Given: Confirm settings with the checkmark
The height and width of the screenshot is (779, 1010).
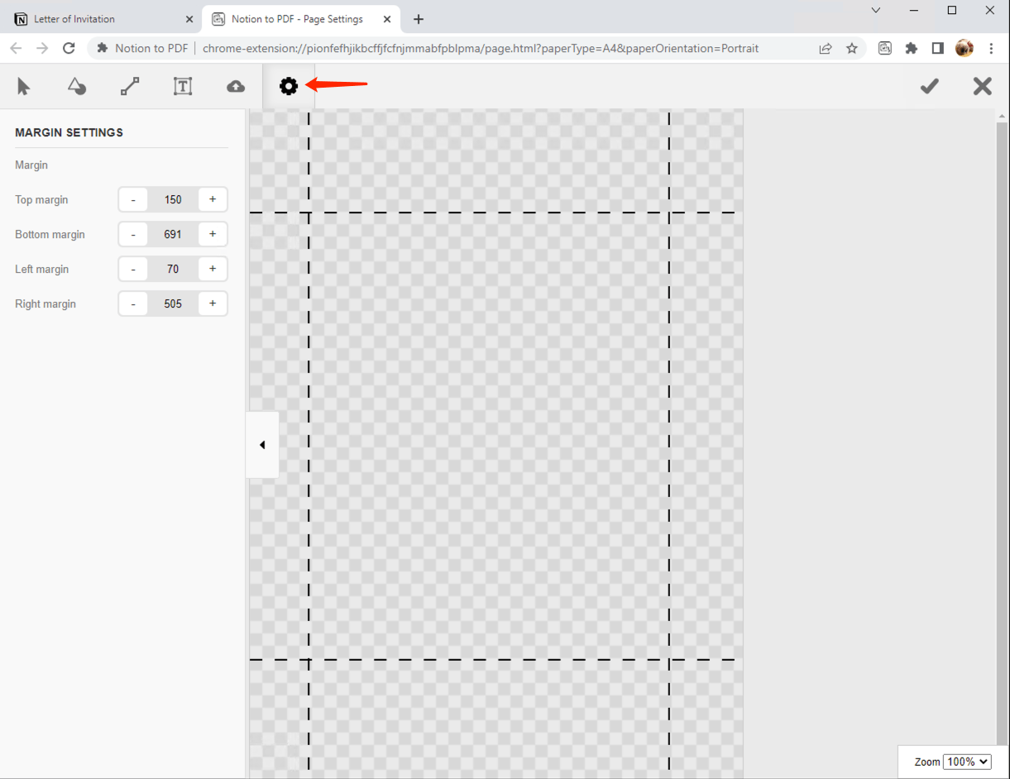Looking at the screenshot, I should pos(929,86).
